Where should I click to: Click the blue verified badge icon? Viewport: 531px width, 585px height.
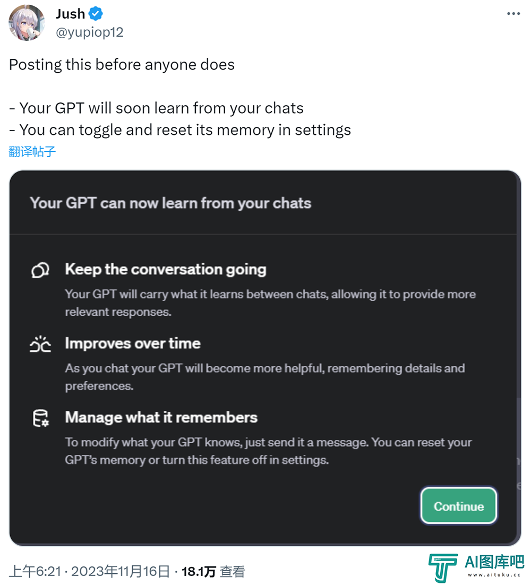(x=96, y=14)
